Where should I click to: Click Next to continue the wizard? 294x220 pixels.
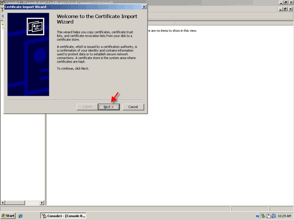click(108, 107)
